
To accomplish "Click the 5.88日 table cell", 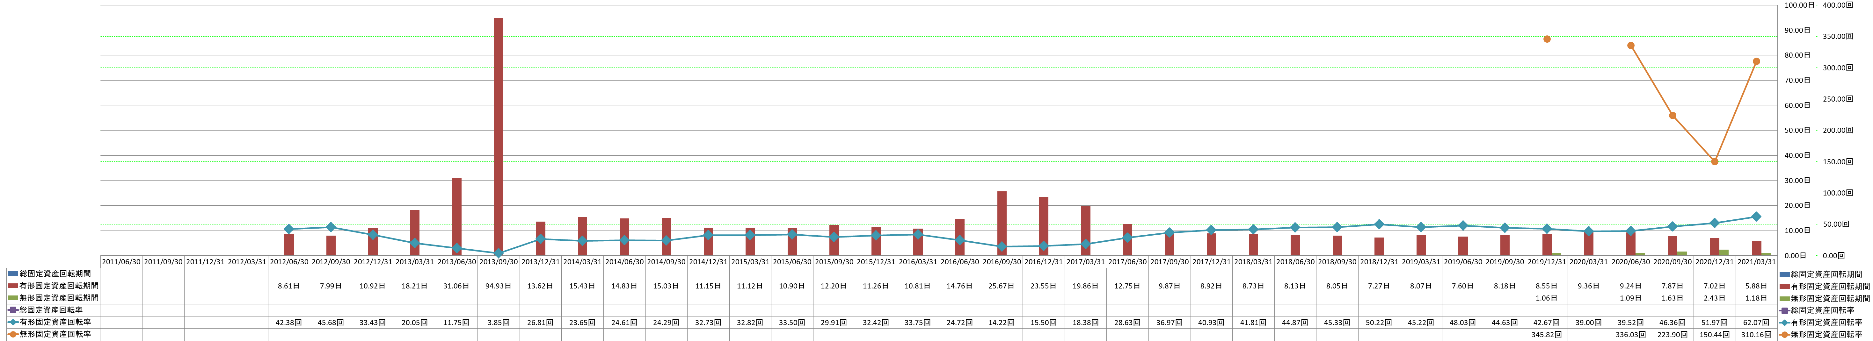I will (x=1757, y=286).
